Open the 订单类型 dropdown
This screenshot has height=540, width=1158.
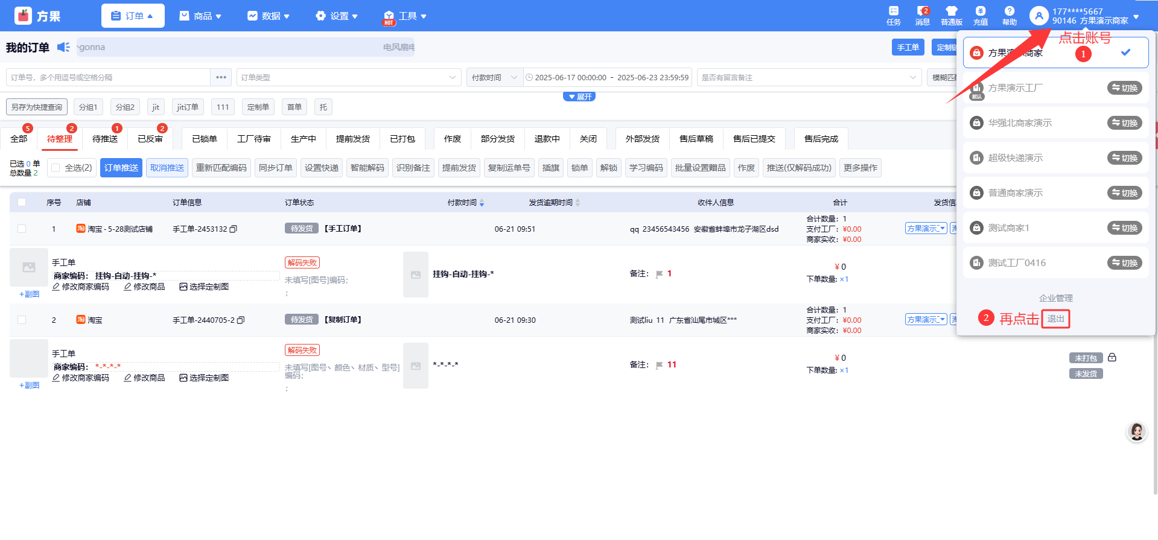coord(348,77)
